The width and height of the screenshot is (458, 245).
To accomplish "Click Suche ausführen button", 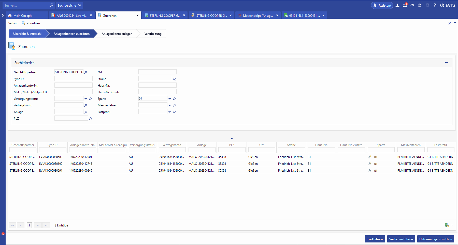I will [401, 239].
